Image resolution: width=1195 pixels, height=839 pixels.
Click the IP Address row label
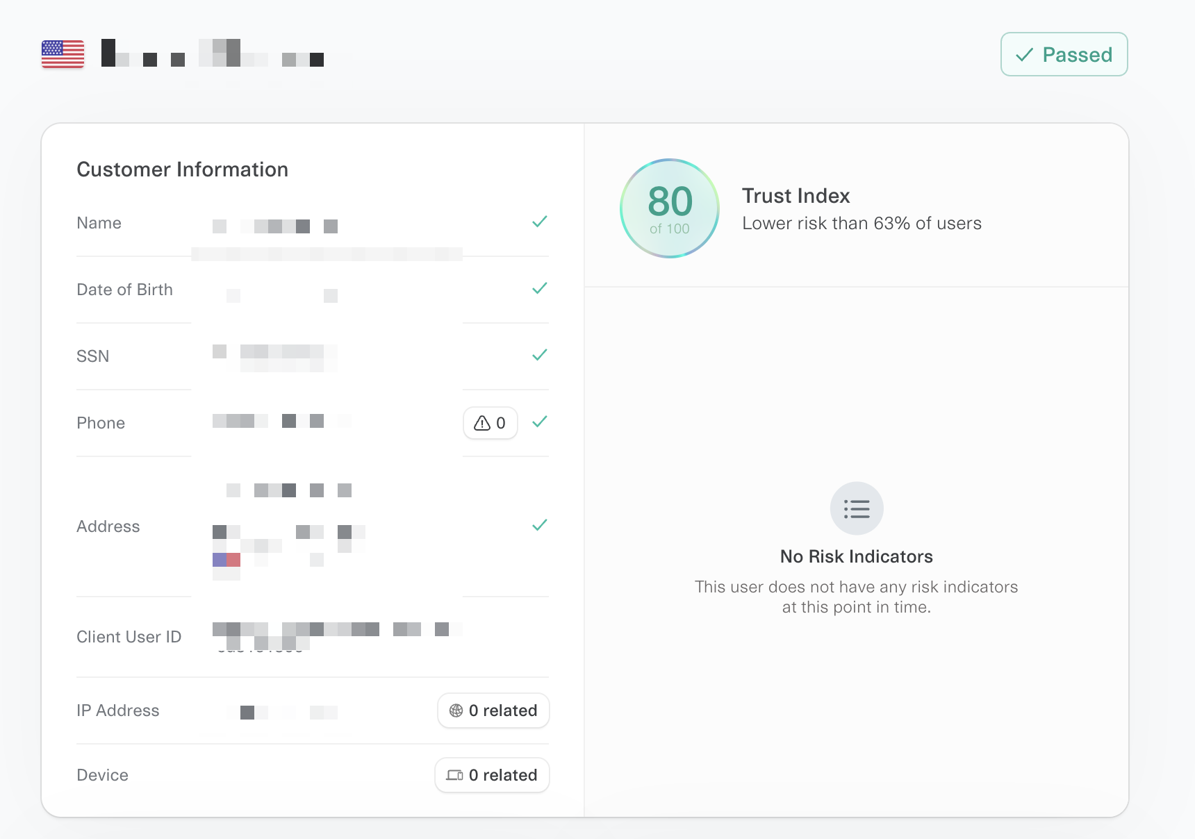click(x=117, y=711)
